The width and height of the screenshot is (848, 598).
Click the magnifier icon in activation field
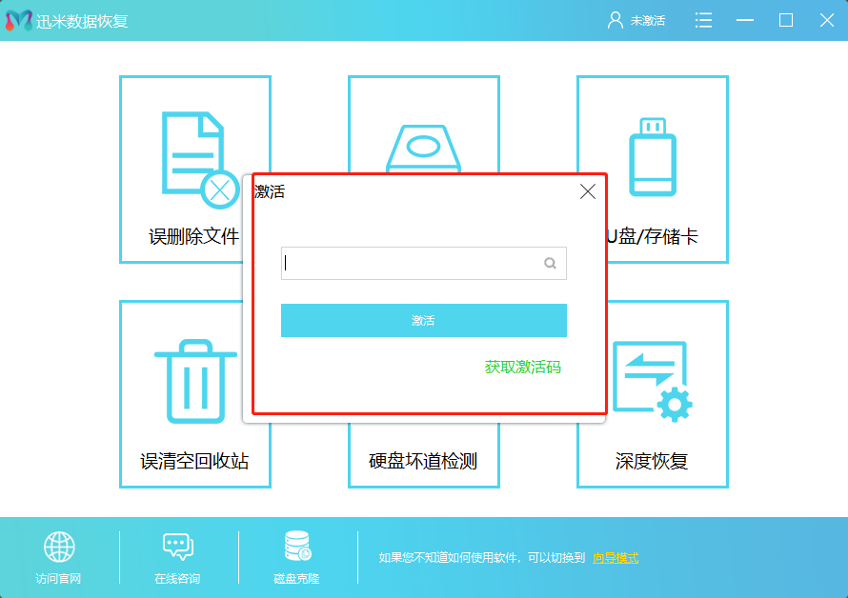(x=550, y=263)
